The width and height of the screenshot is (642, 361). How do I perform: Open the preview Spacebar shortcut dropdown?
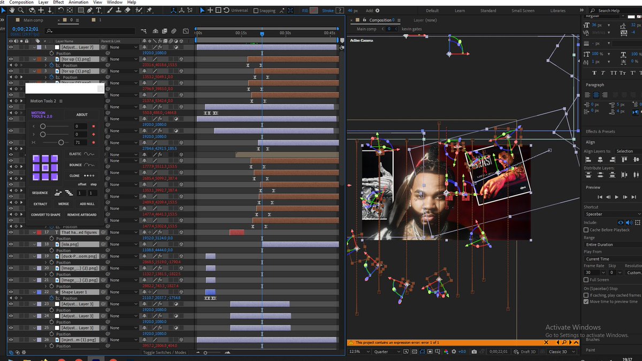(x=612, y=214)
